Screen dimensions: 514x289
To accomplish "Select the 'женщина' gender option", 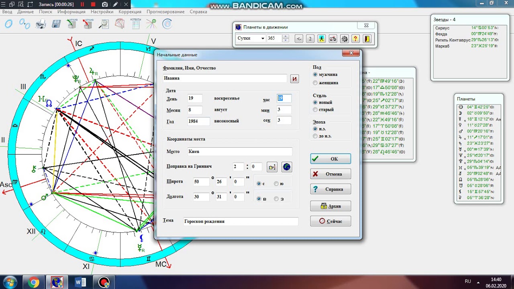I will [326, 83].
